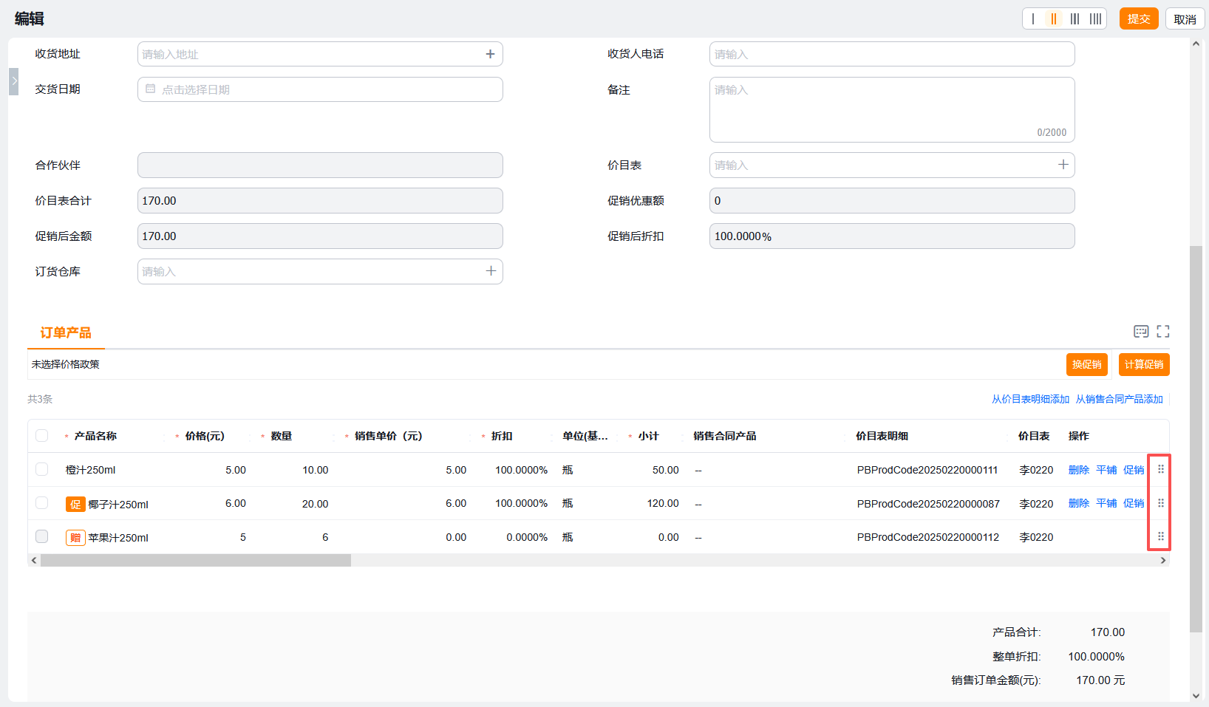Click 从价目表明细添加 link
1209x707 pixels.
click(1030, 399)
